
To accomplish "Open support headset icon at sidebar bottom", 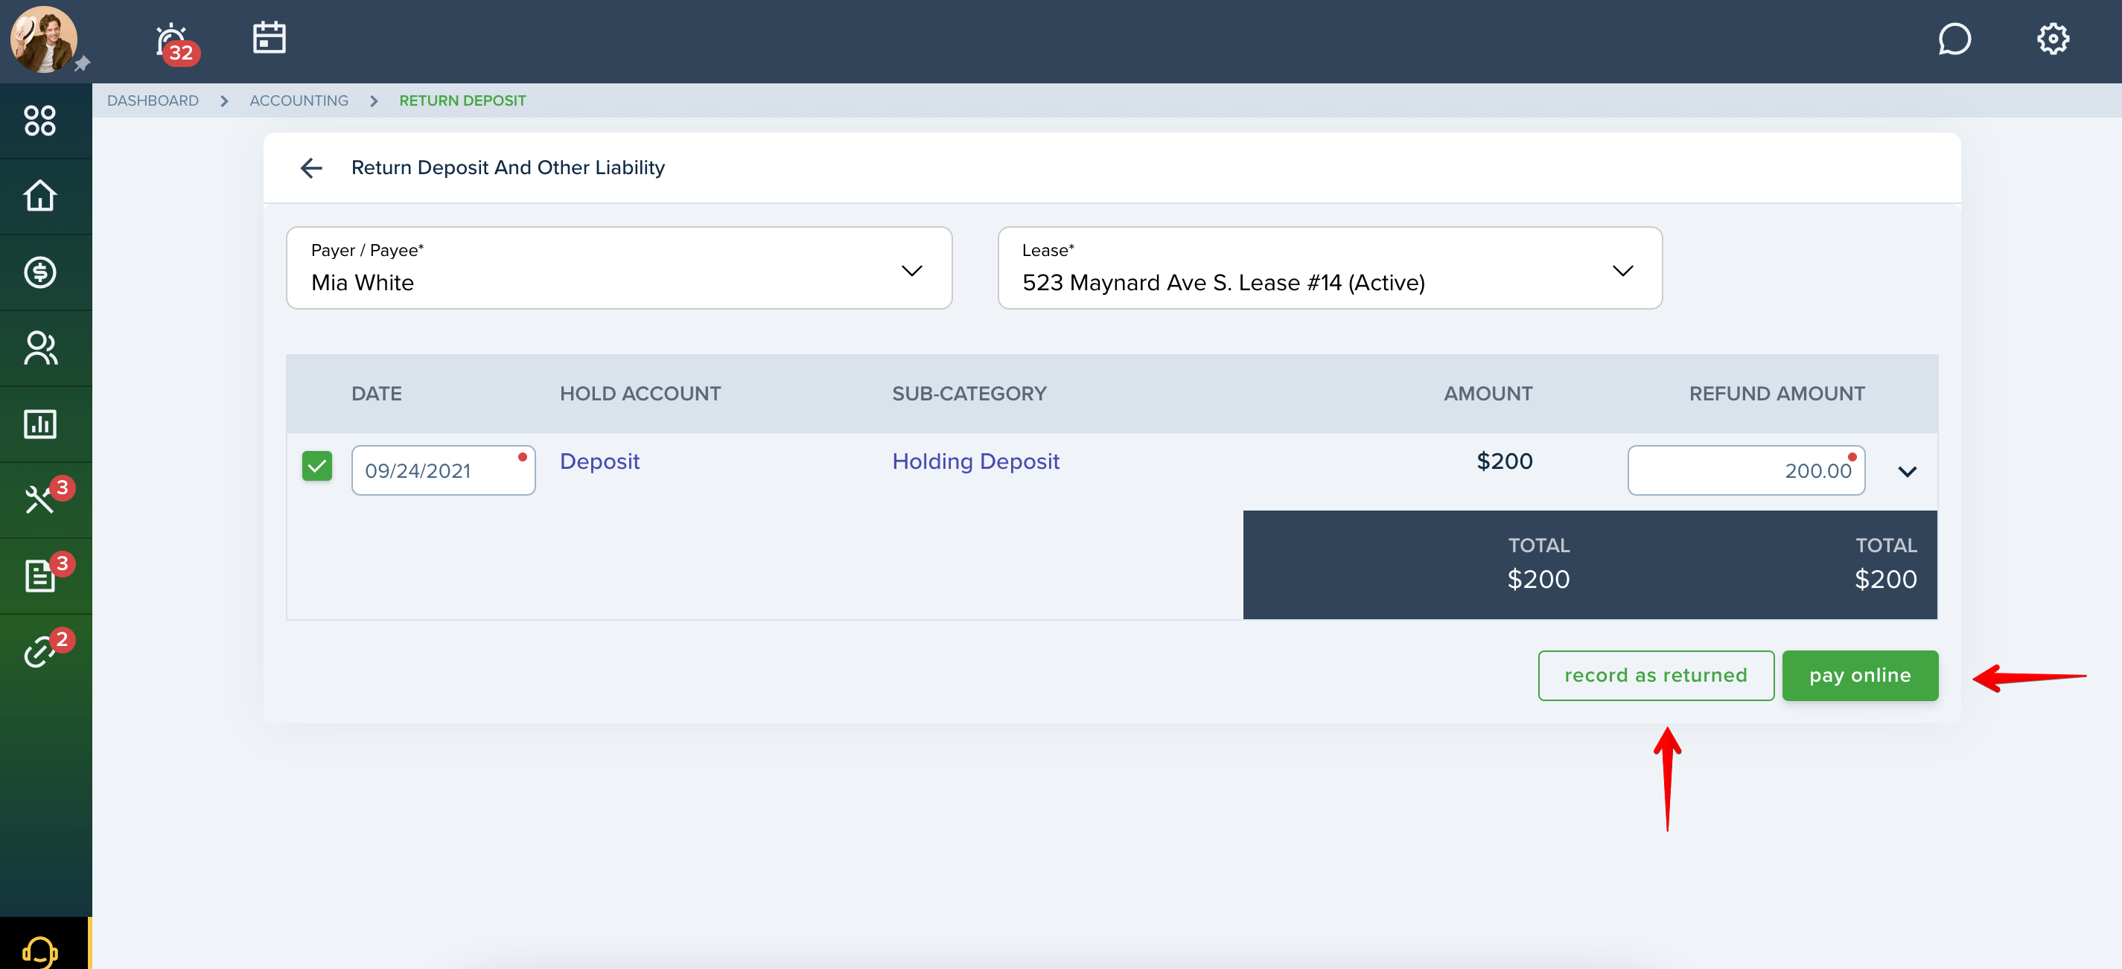I will pos(39,952).
